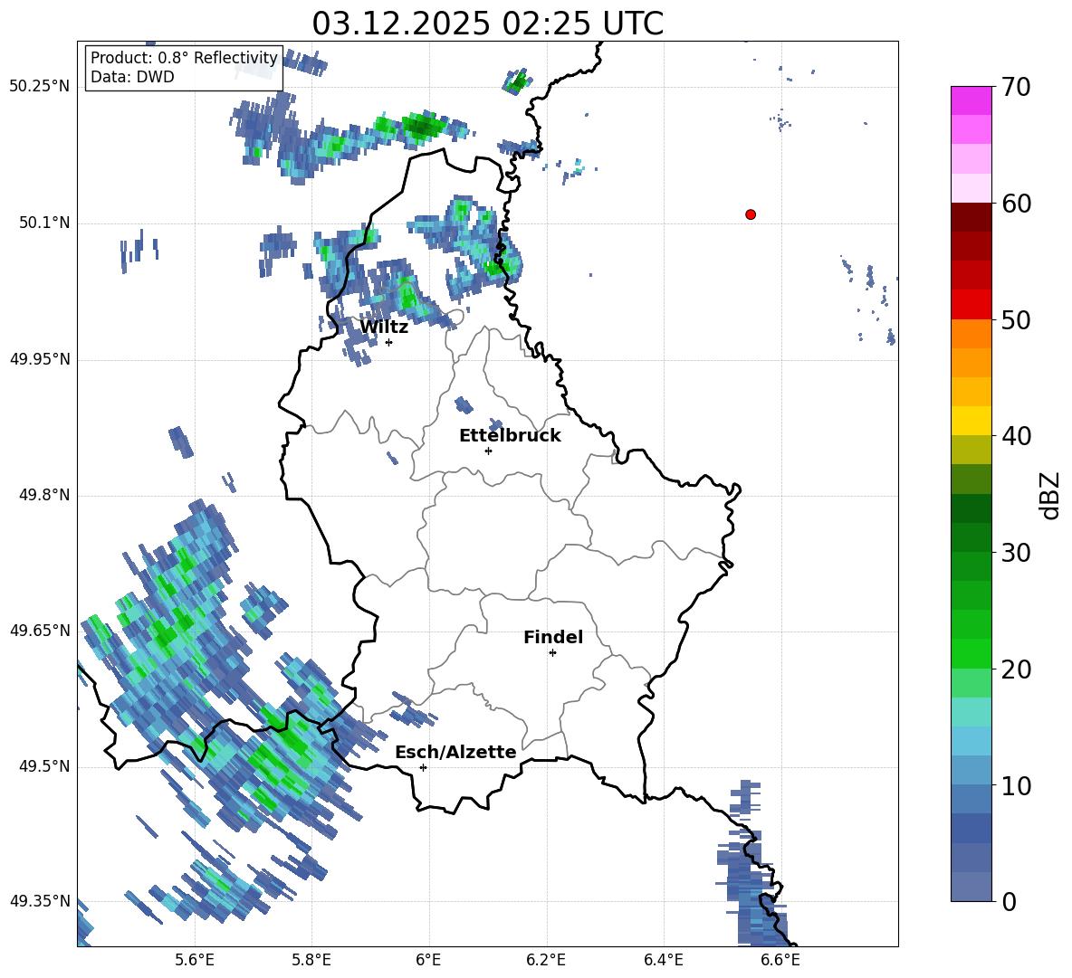Click the red dot radar site marker
1072x978 pixels.
pos(751,214)
